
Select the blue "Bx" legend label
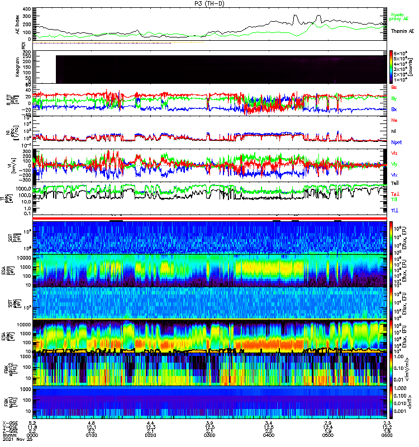(394, 109)
